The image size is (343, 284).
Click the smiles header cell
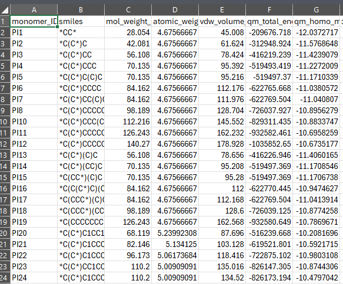81,21
